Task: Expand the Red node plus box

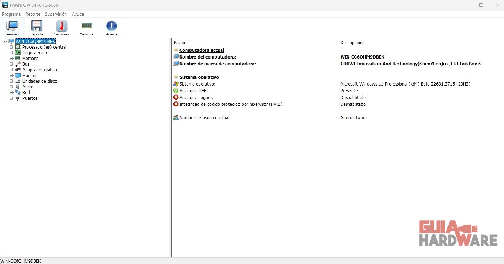Action: tap(11, 93)
